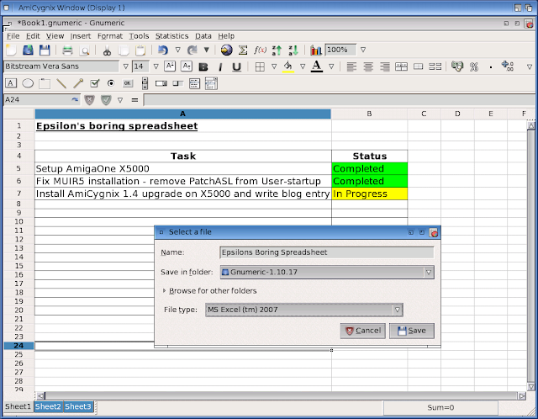Click the Cut scissors icon

coord(107,50)
